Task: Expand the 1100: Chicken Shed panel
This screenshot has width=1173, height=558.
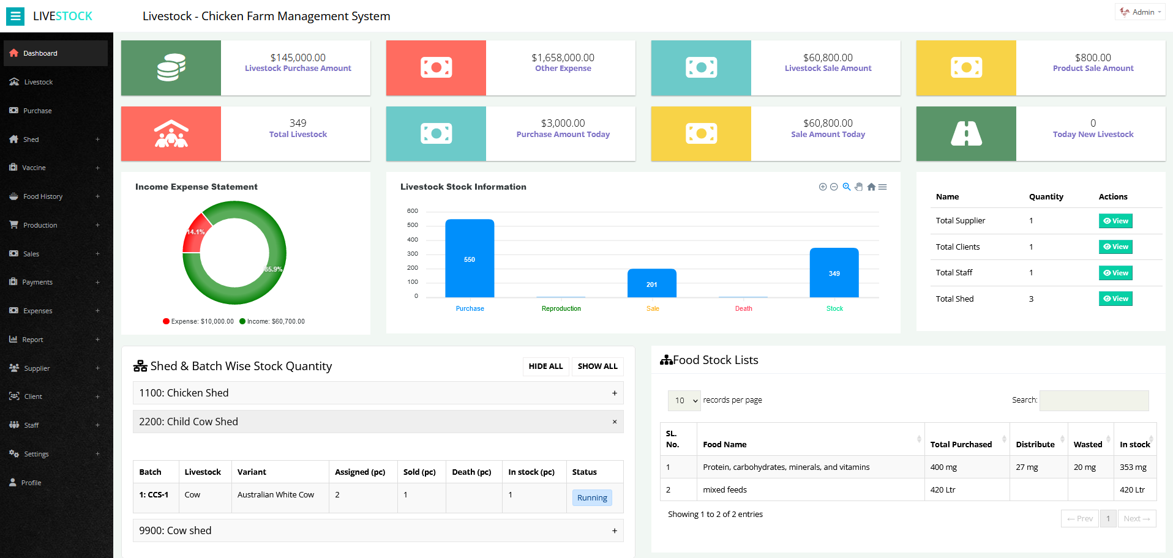Action: coord(615,393)
